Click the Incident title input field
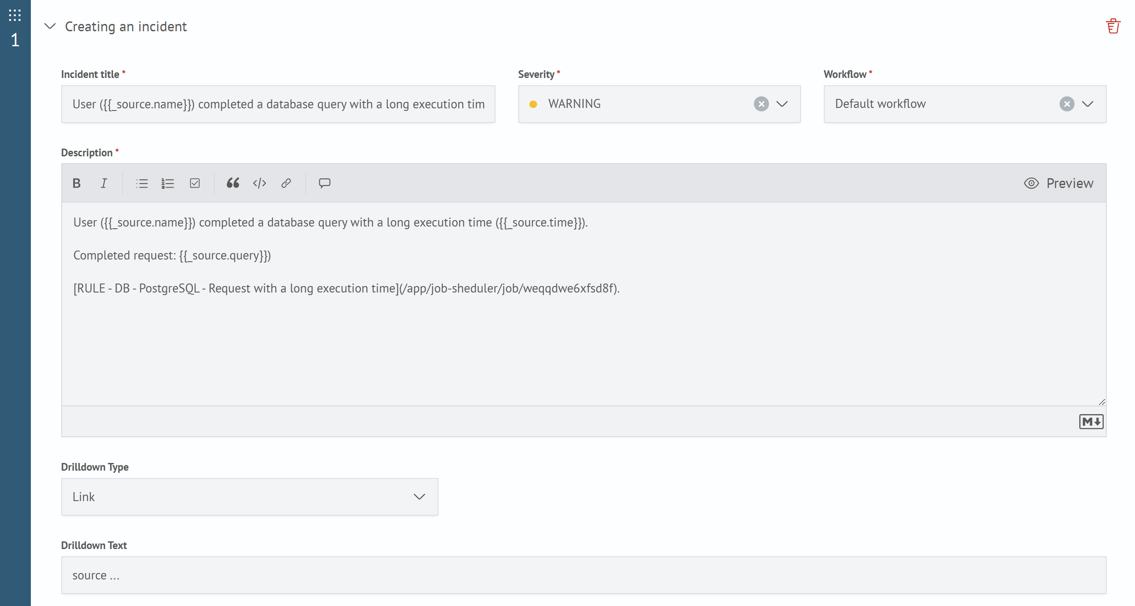The image size is (1135, 606). [278, 104]
